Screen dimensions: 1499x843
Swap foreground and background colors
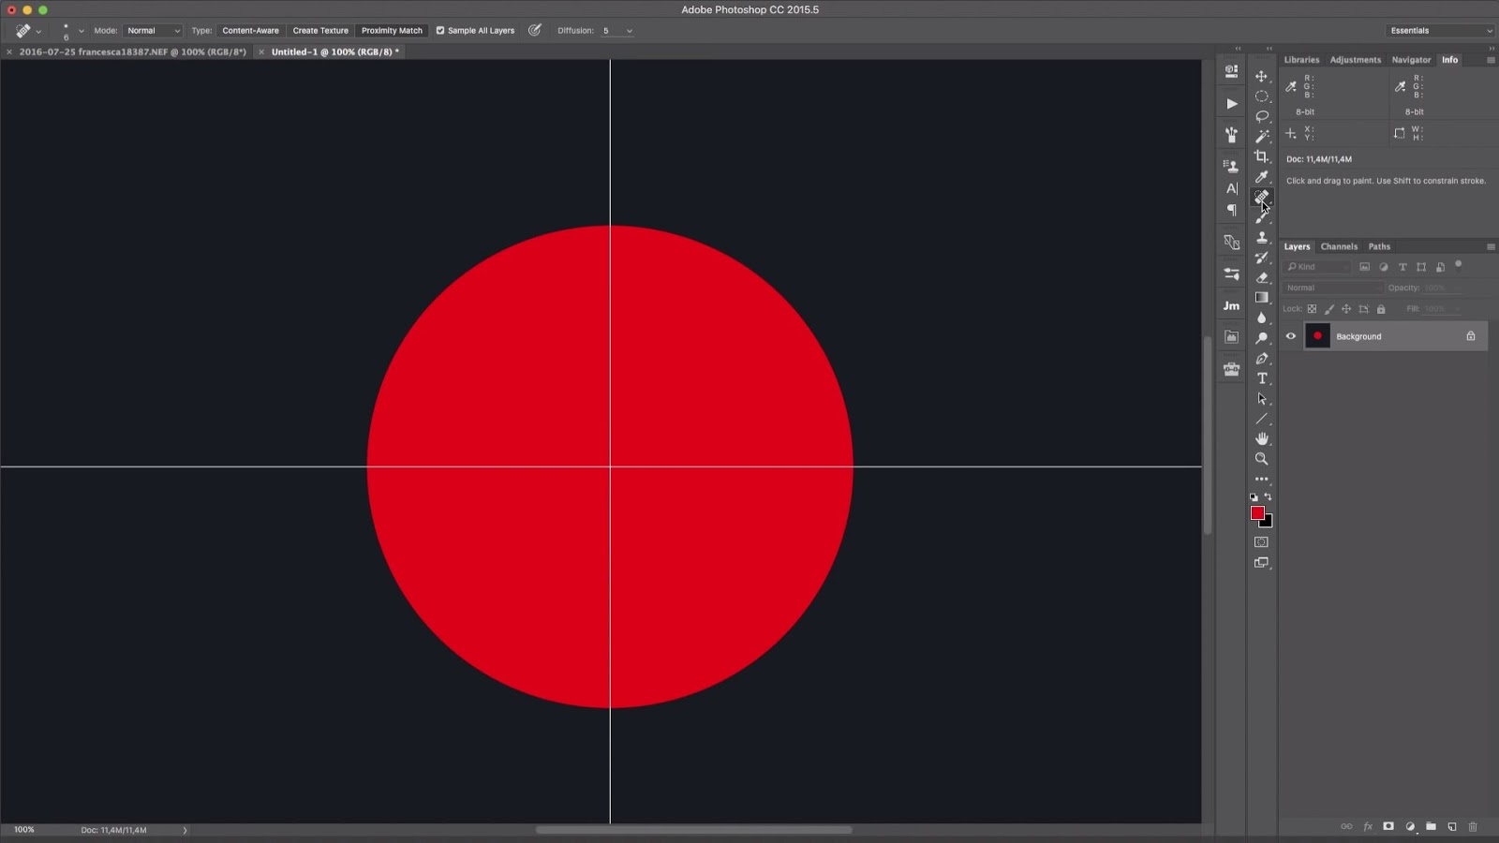coord(1269,496)
